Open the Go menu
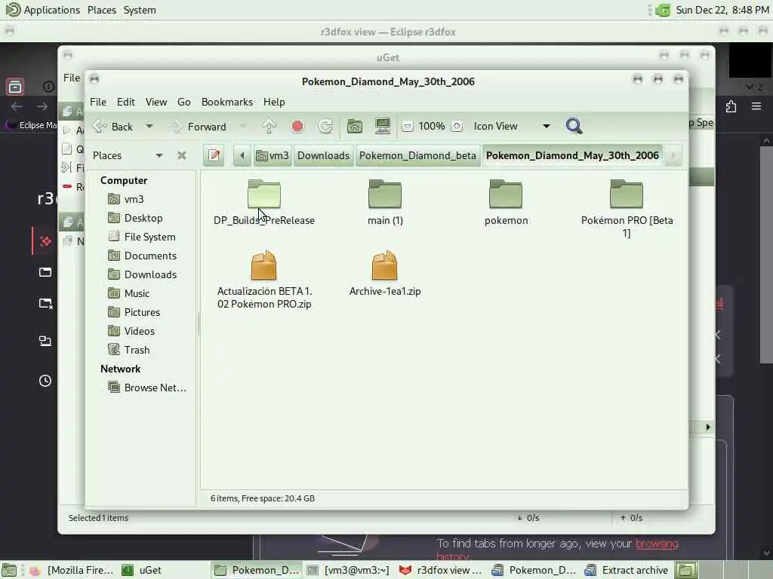The image size is (773, 579). point(184,102)
